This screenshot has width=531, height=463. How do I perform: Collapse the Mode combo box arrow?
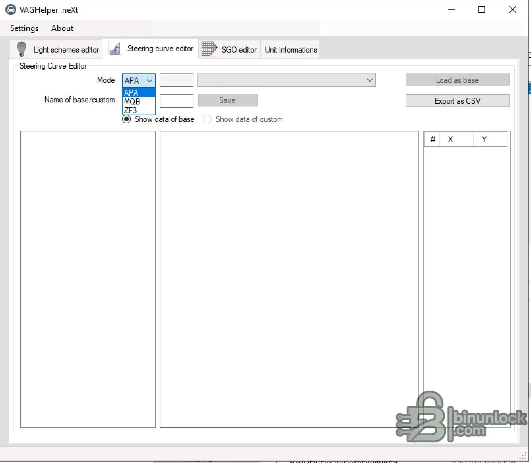(150, 81)
